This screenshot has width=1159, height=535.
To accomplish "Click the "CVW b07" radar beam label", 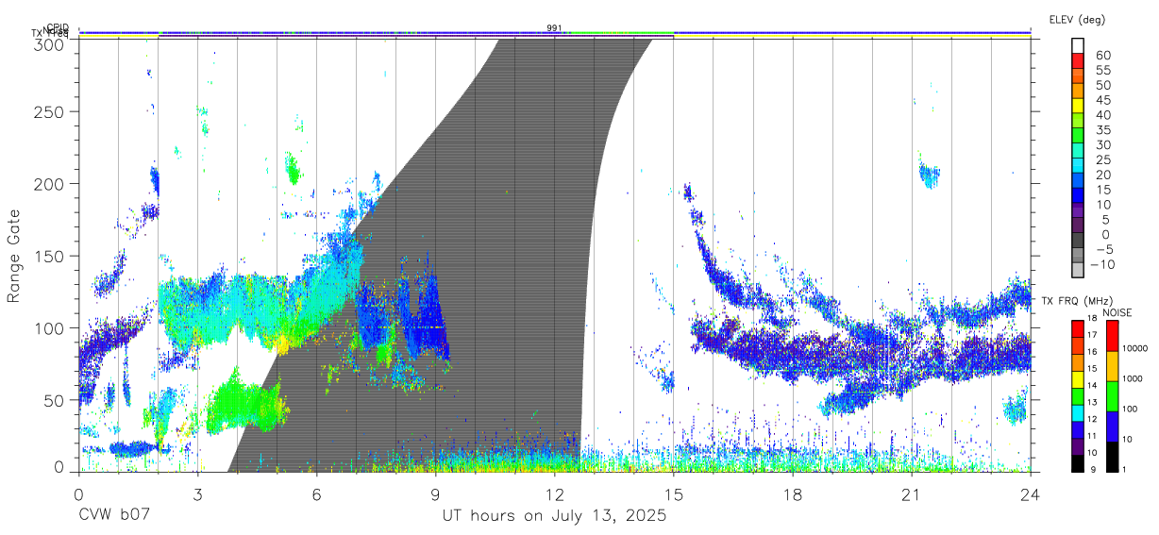I will click(113, 516).
